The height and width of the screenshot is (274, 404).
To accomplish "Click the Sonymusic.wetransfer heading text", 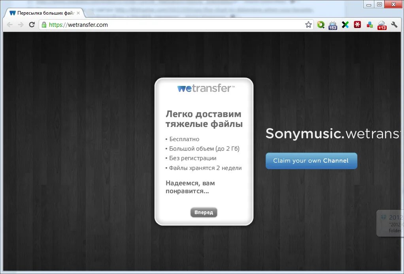I will coord(334,133).
